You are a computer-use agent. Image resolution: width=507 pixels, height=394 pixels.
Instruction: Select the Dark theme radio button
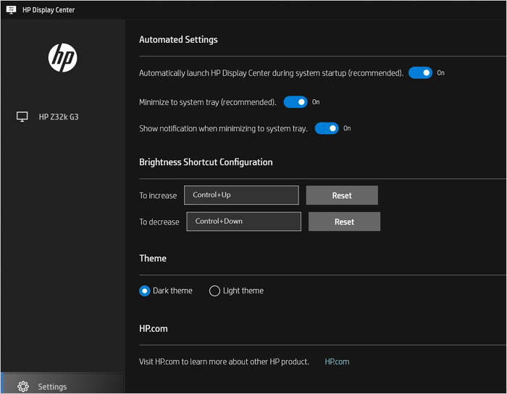pyautogui.click(x=145, y=291)
